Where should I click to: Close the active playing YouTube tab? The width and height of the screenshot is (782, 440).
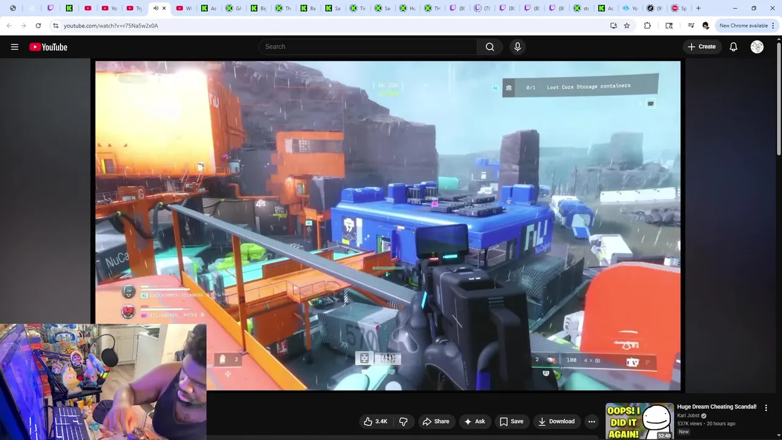coord(164,9)
